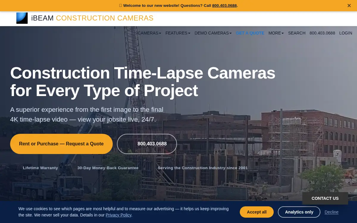
Task: Expand the Features dropdown menu
Action: click(178, 33)
